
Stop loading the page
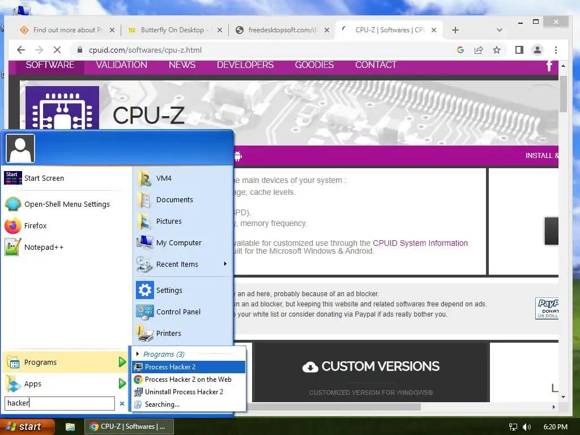point(58,50)
